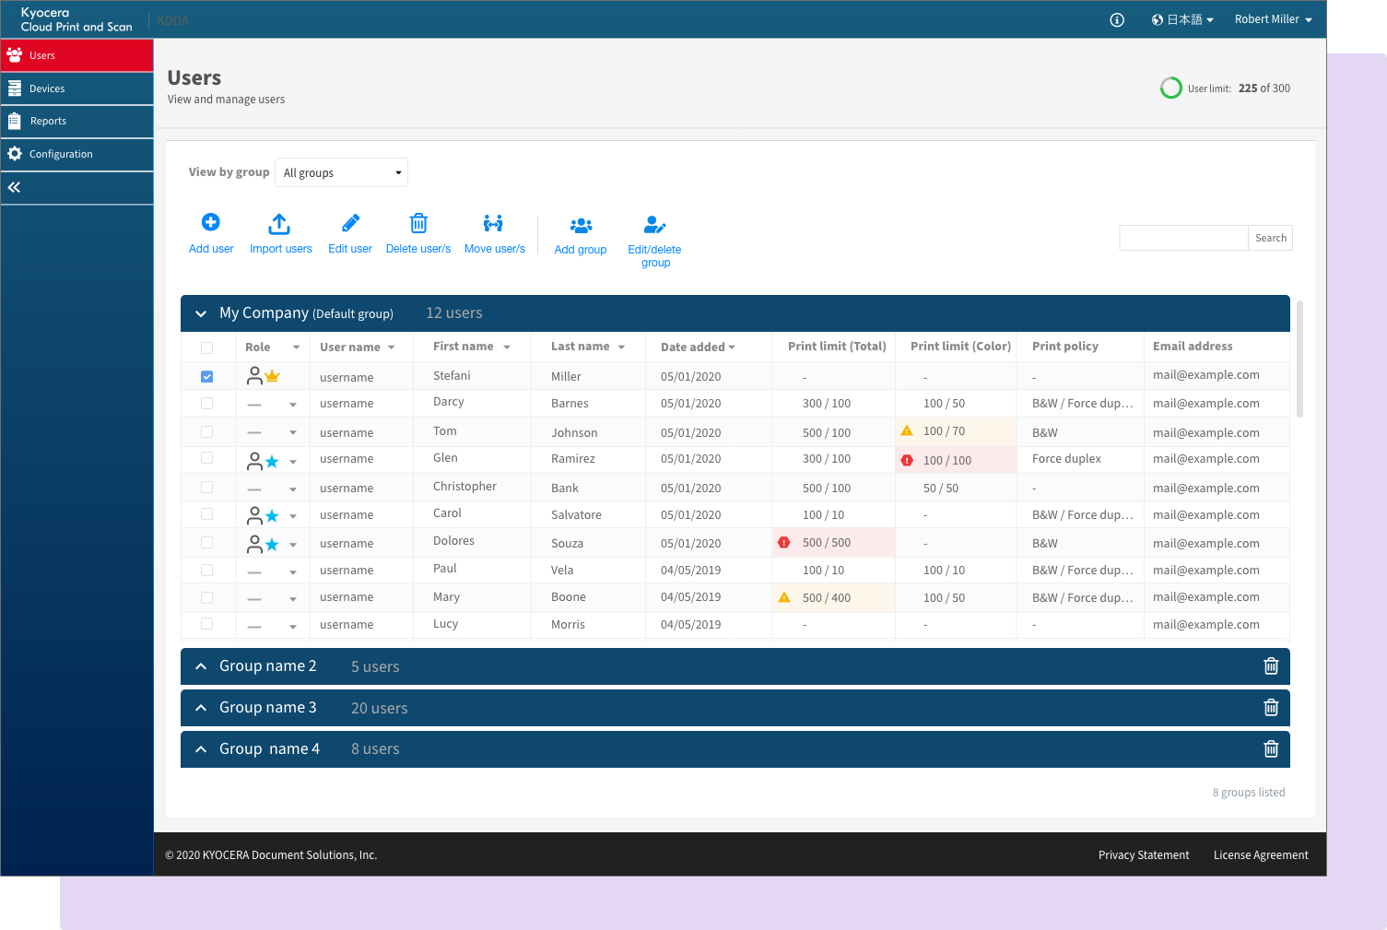Toggle the select-all checkbox in the table header
Viewport: 1387px width, 930px height.
(206, 347)
